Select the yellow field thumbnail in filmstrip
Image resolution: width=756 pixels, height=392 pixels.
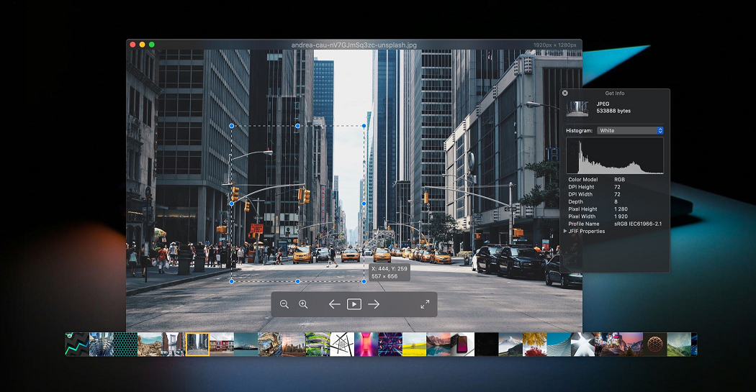click(414, 345)
